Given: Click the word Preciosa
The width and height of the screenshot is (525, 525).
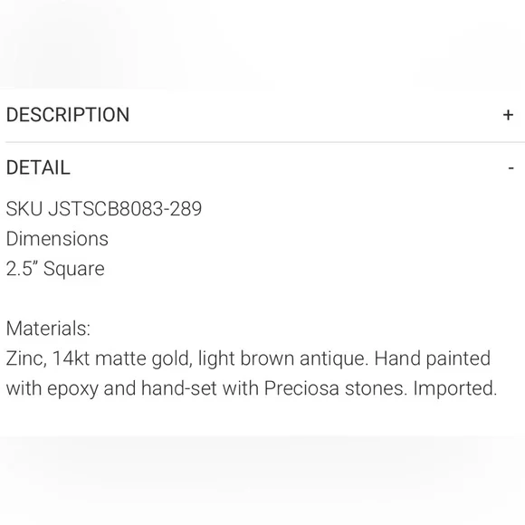Looking at the screenshot, I should [301, 388].
